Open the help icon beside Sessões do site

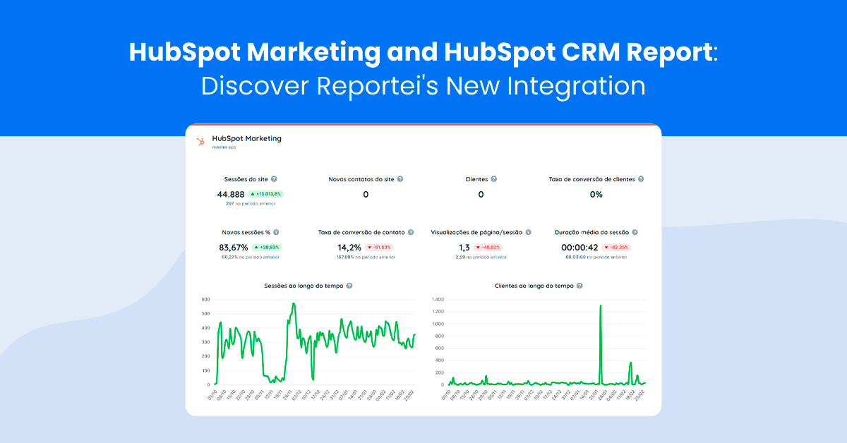point(275,178)
